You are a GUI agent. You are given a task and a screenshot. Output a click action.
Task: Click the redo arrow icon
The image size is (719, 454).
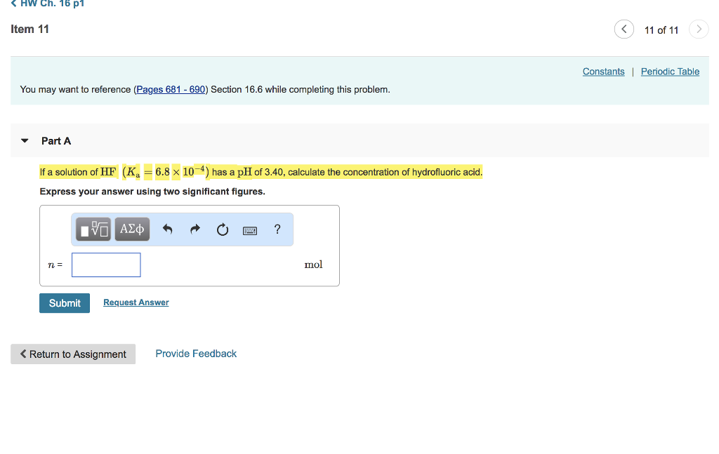[x=195, y=229]
